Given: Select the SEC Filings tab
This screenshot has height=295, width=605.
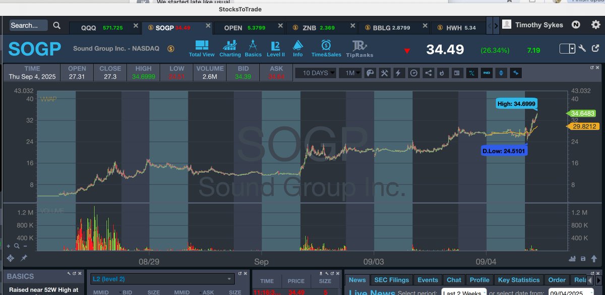Looking at the screenshot, I should tap(392, 280).
